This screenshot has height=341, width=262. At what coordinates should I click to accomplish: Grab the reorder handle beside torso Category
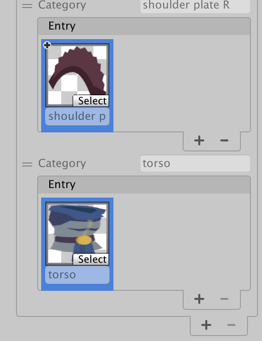(27, 164)
